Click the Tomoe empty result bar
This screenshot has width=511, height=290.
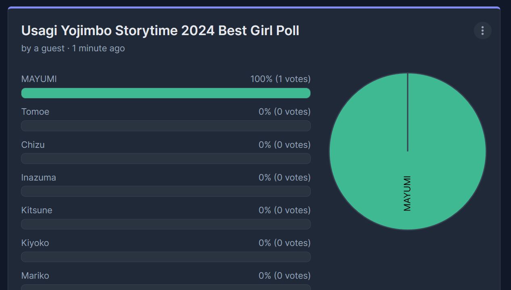[165, 126]
